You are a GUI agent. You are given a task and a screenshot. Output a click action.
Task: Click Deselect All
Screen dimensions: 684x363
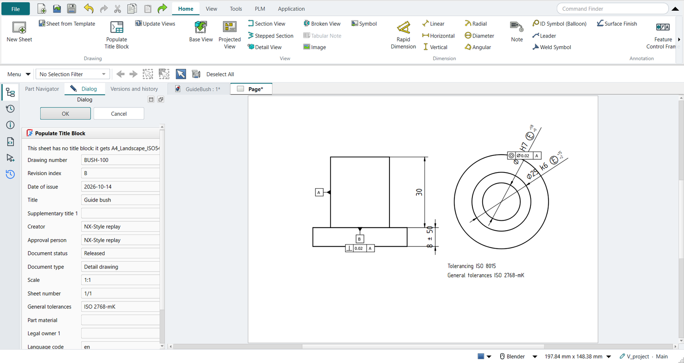coord(220,74)
